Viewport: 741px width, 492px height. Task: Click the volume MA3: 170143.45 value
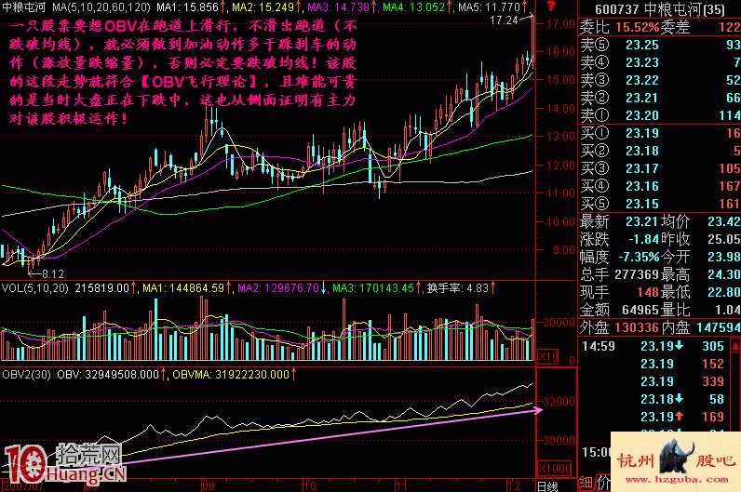click(373, 288)
